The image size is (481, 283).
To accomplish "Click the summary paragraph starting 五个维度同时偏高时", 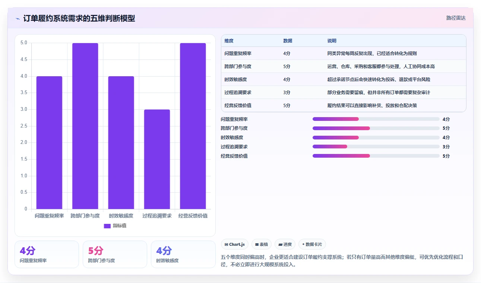I will click(342, 261).
